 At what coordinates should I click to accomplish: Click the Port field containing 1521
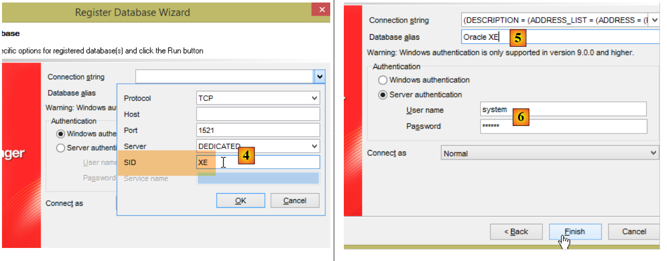pos(258,130)
